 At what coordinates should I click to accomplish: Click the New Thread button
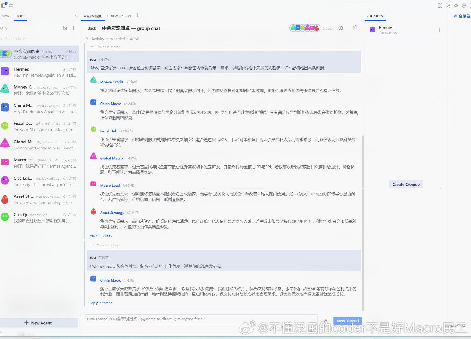[348, 321]
